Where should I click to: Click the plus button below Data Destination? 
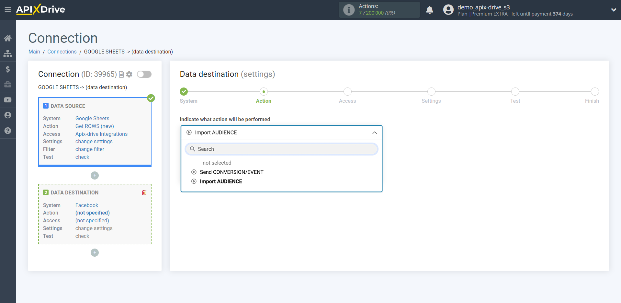[x=95, y=252]
